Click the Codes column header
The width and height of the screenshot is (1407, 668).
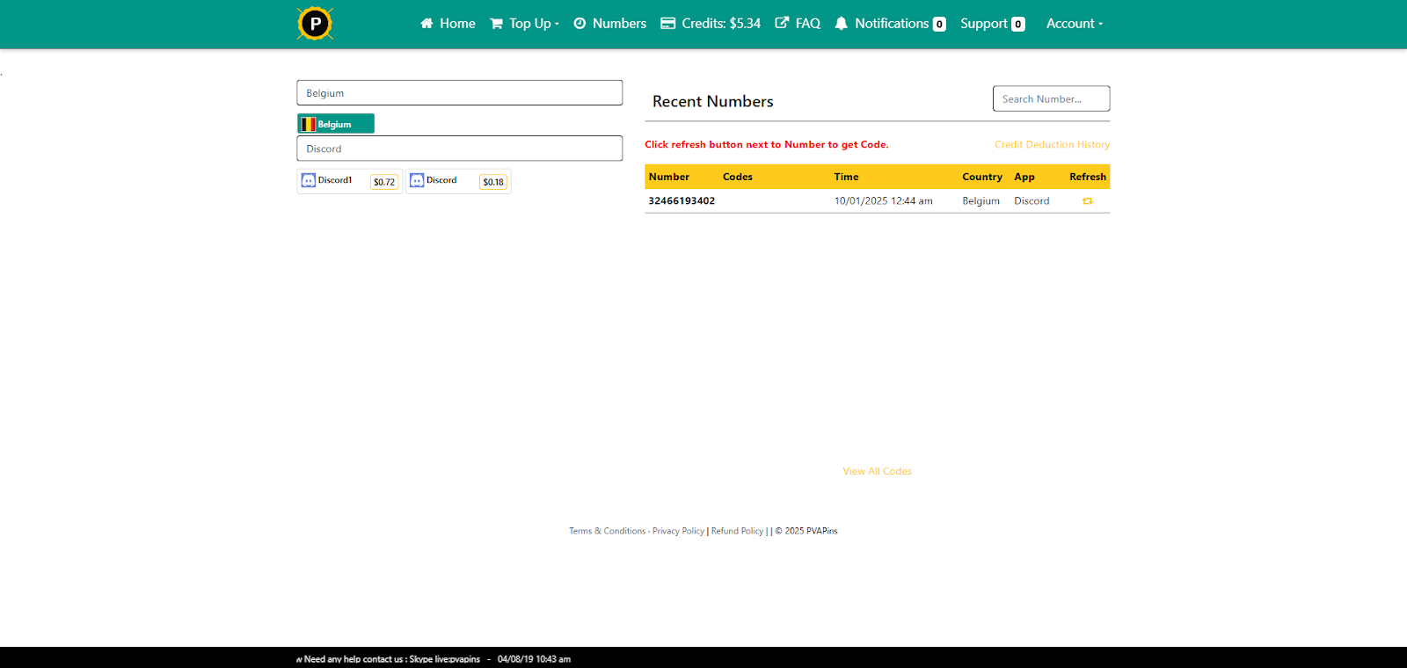point(738,177)
